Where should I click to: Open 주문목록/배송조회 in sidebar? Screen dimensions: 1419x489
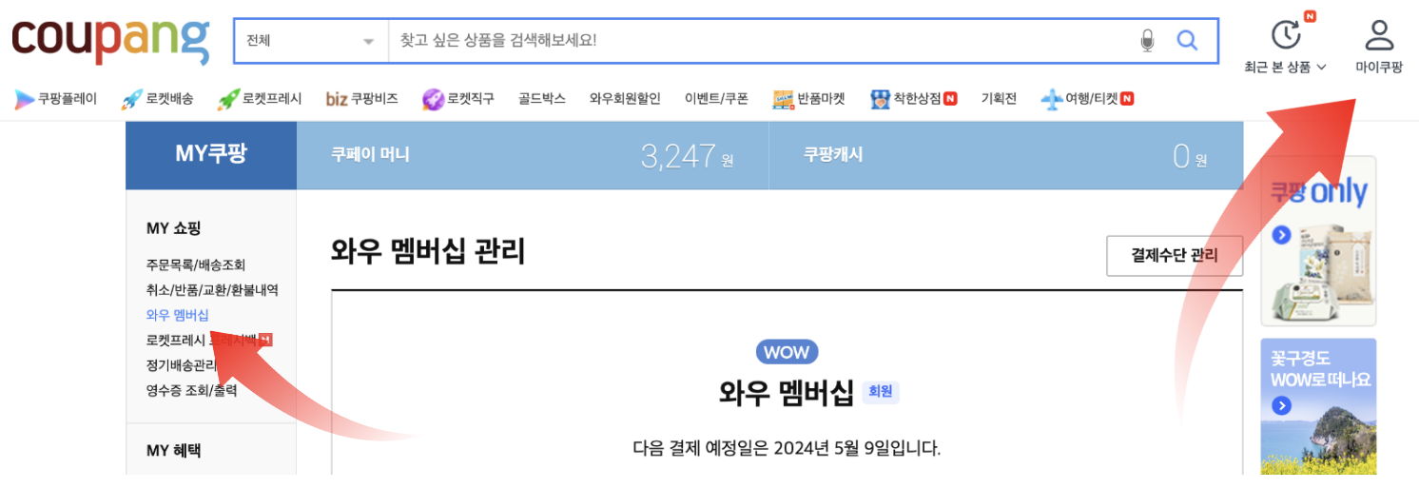[x=195, y=264]
